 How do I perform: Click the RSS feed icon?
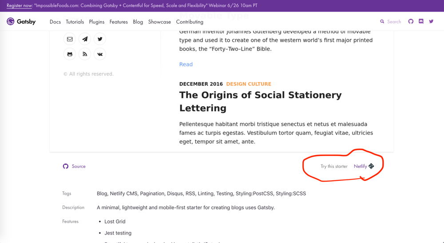coord(85,54)
